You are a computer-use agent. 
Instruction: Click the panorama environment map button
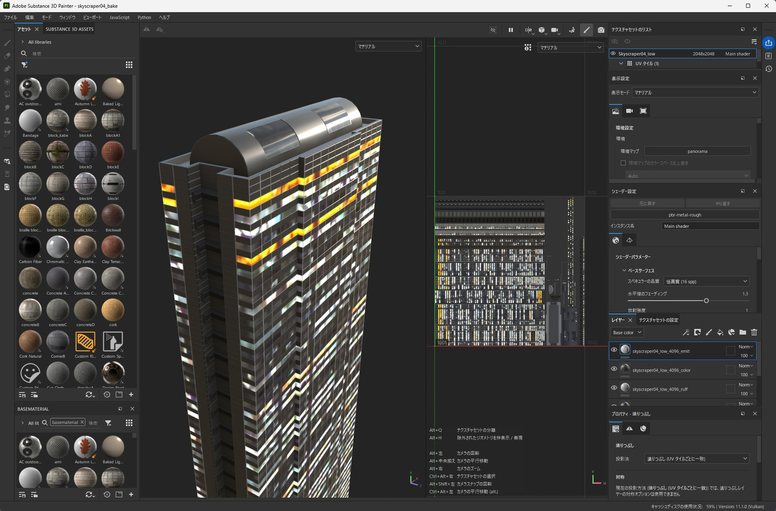point(697,151)
